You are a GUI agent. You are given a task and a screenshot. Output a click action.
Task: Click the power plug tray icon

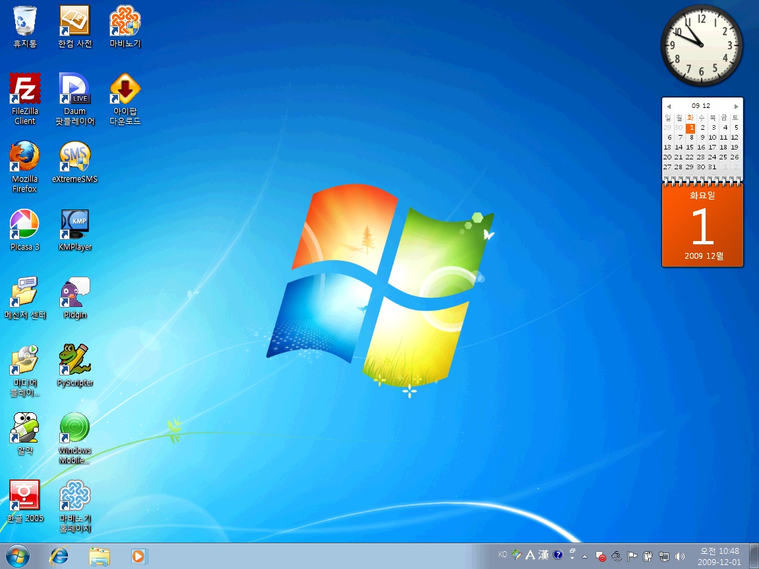pyautogui.click(x=648, y=556)
